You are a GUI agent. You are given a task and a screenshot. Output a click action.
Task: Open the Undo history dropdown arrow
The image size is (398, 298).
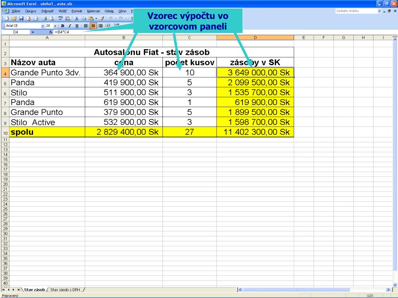pos(116,19)
